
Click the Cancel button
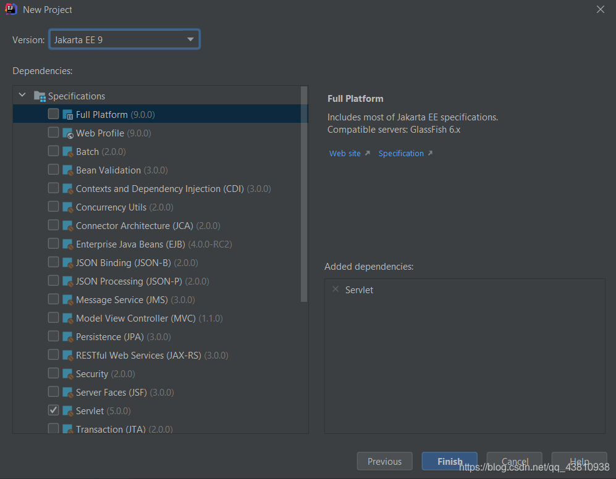point(514,461)
